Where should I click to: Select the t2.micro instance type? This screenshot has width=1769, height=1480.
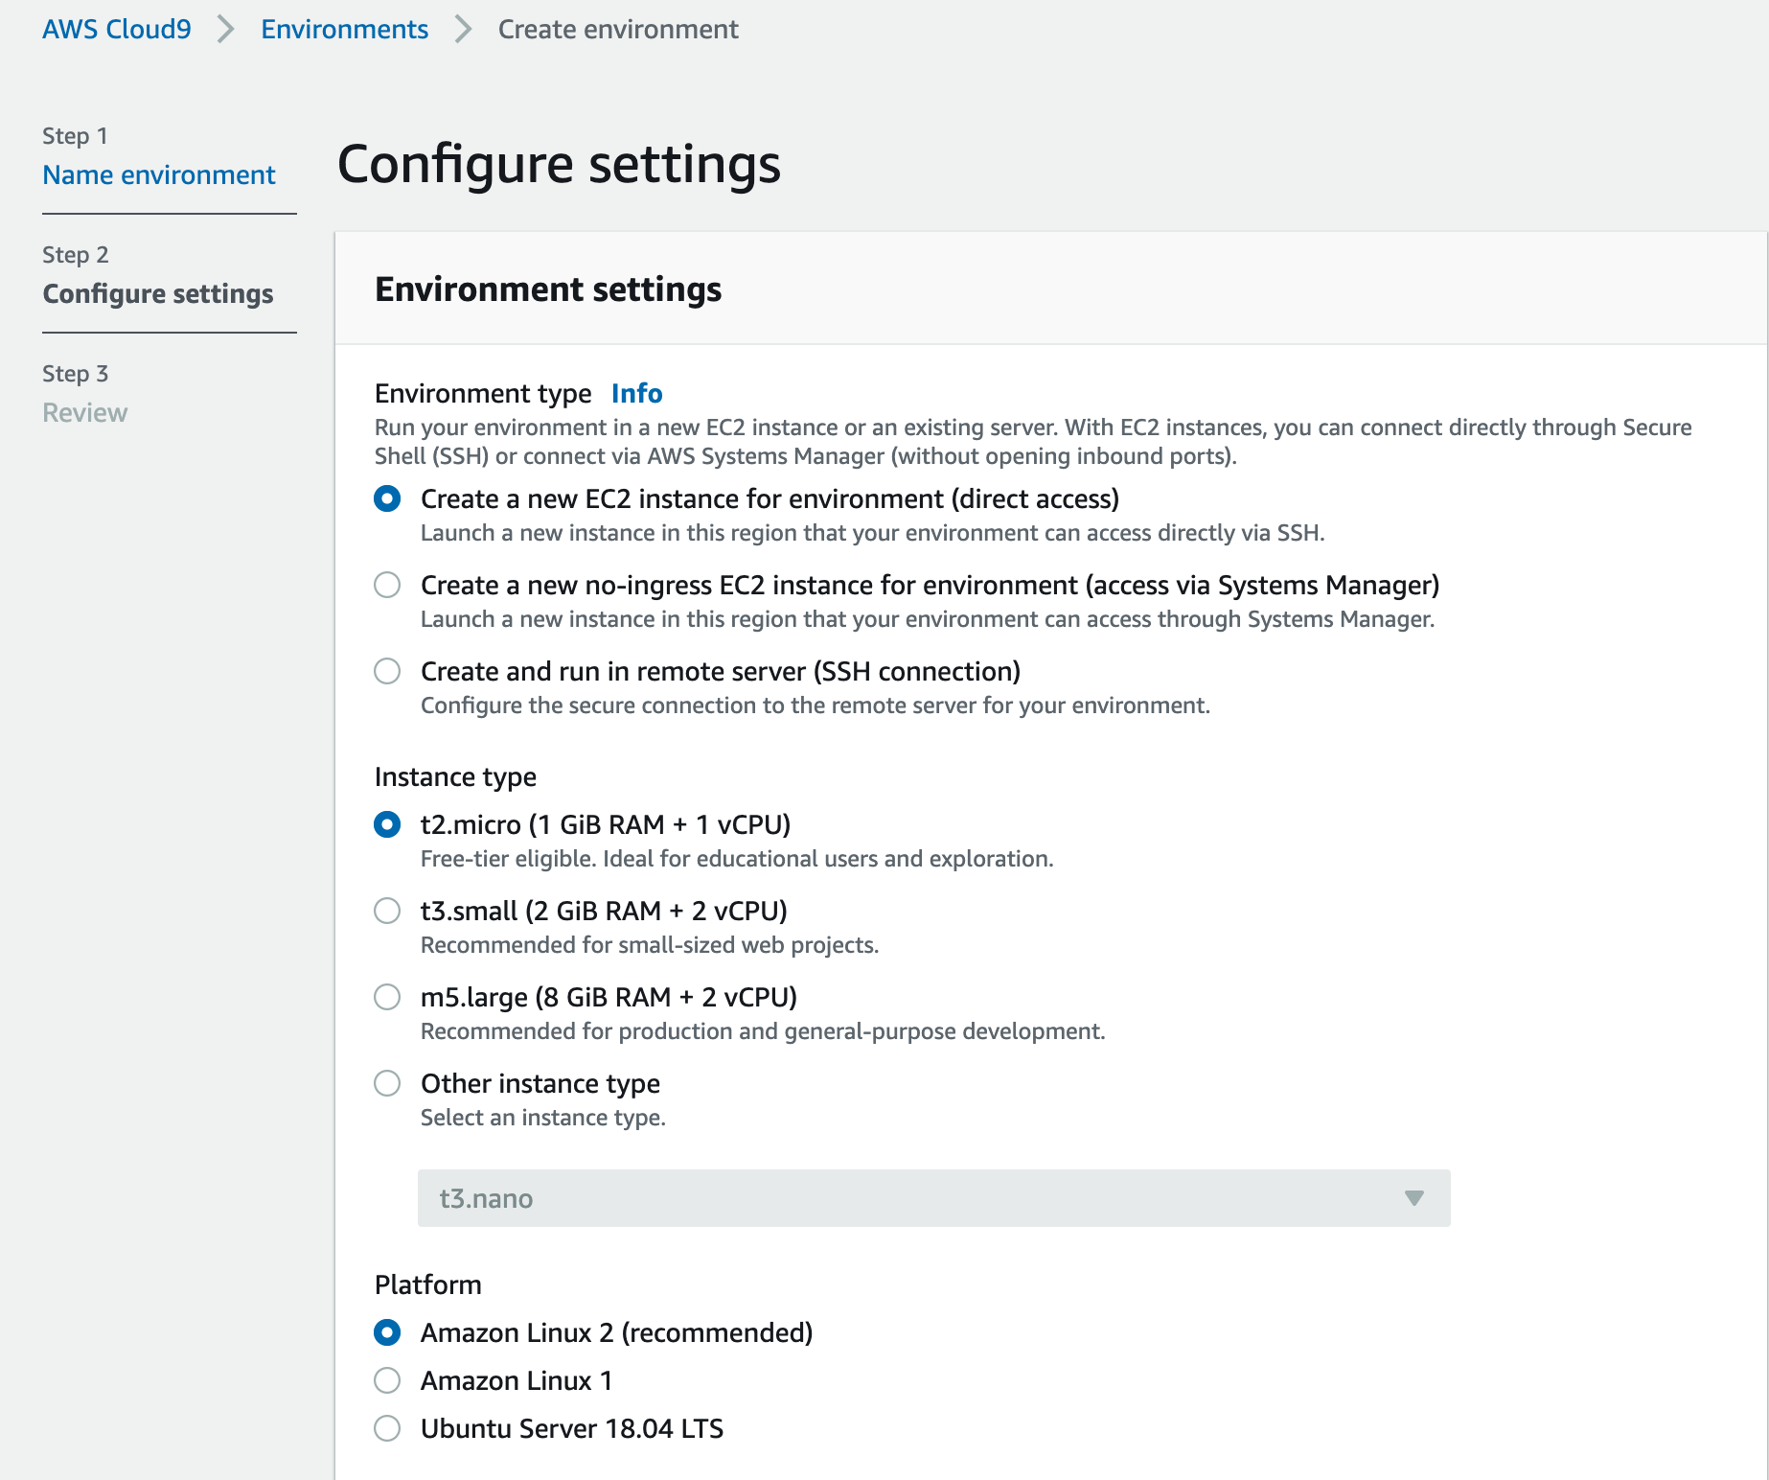[x=387, y=823]
